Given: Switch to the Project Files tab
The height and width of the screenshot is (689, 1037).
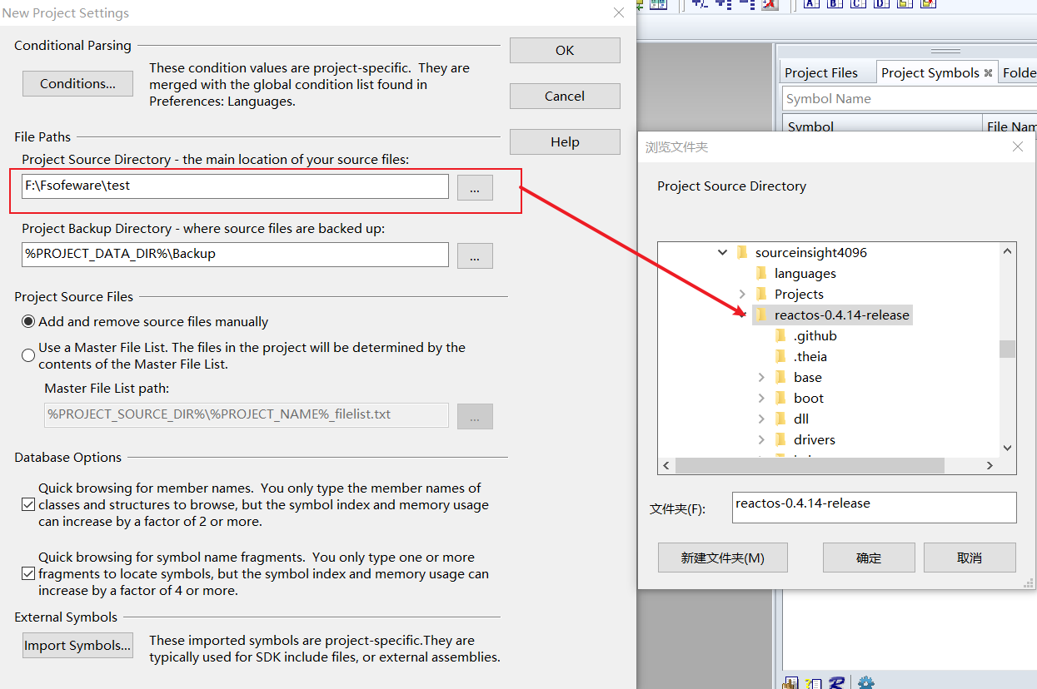Looking at the screenshot, I should [821, 72].
